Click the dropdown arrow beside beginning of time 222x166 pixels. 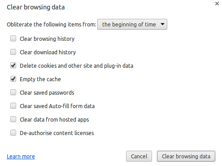point(162,24)
